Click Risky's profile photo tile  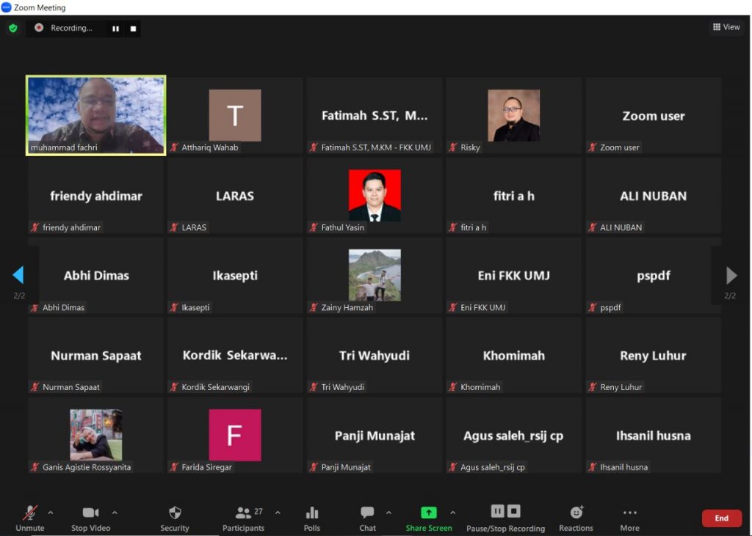tap(513, 115)
